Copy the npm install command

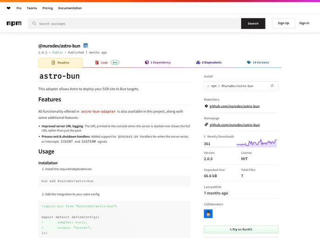[x=272, y=86]
